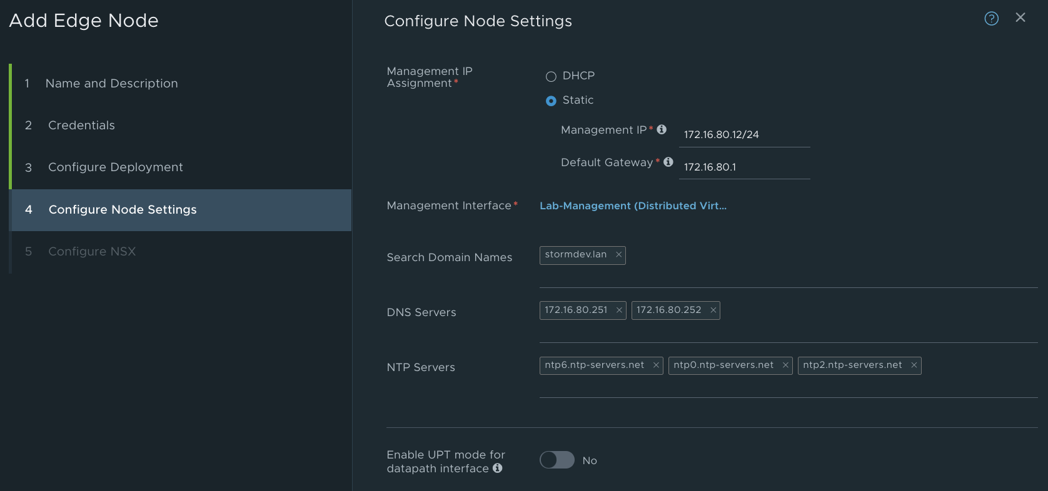Click Lab-Management interface link
1048x491 pixels.
click(633, 206)
